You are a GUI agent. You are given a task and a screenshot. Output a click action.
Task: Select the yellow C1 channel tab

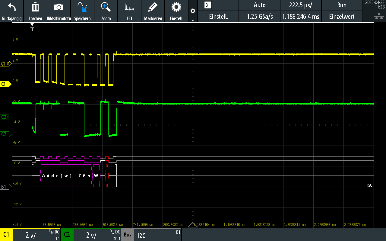pos(6,235)
